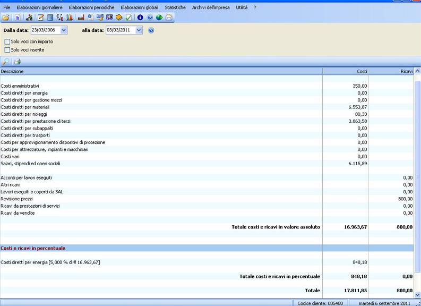The width and height of the screenshot is (421, 306).
Task: Click the open folder toolbar icon
Action: pos(6,18)
